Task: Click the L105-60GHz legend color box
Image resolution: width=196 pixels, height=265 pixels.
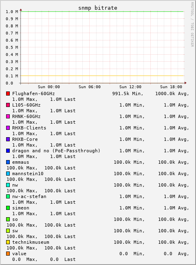Action: coord(8,105)
